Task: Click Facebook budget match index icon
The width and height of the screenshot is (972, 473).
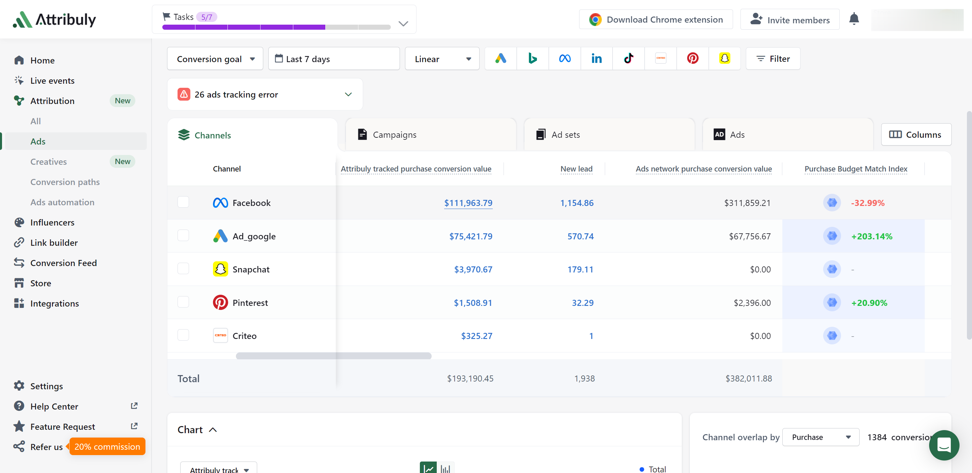Action: pos(832,203)
